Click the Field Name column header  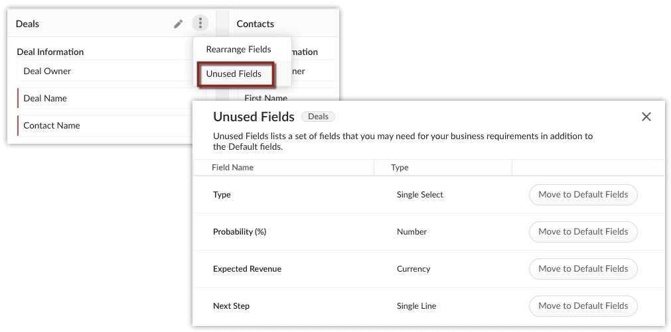[x=232, y=168]
